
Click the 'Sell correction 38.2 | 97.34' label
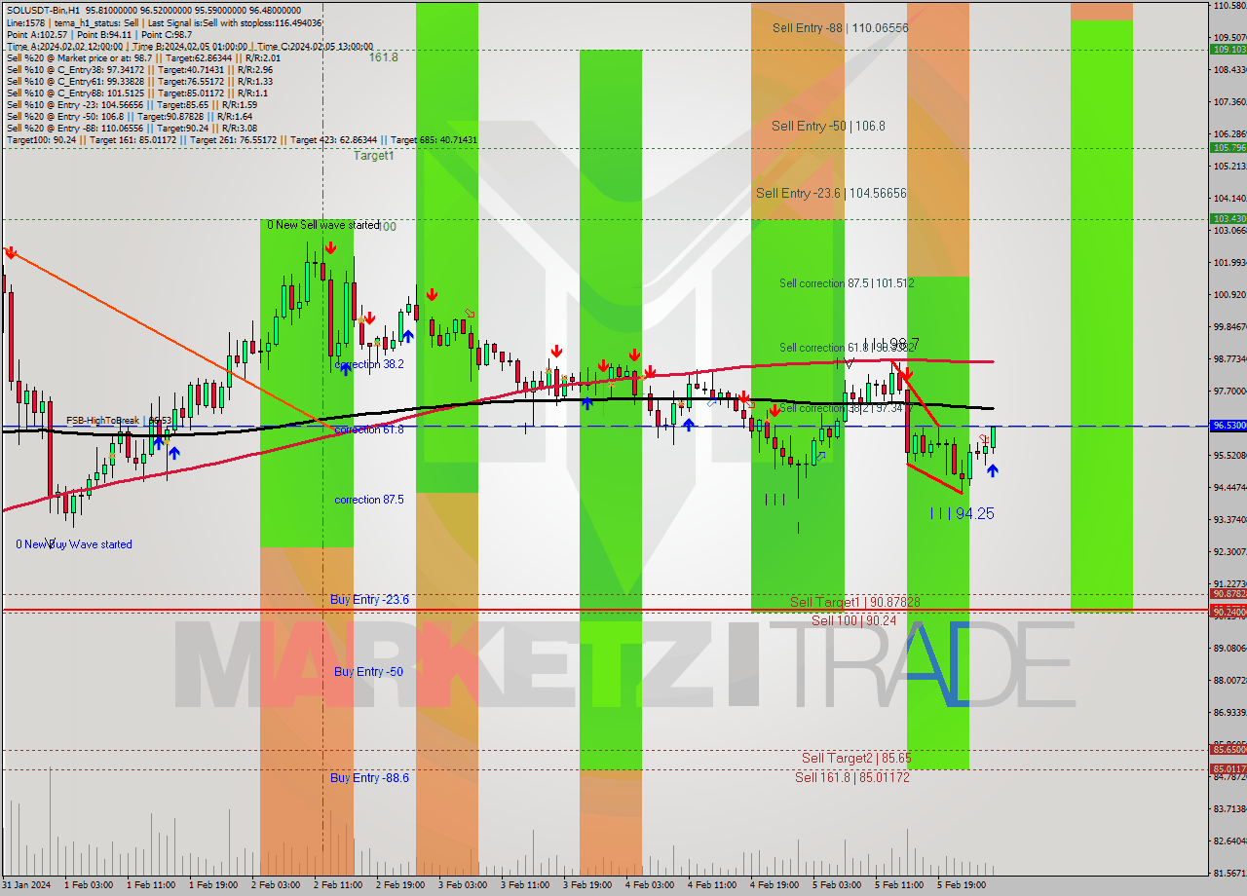pos(847,408)
